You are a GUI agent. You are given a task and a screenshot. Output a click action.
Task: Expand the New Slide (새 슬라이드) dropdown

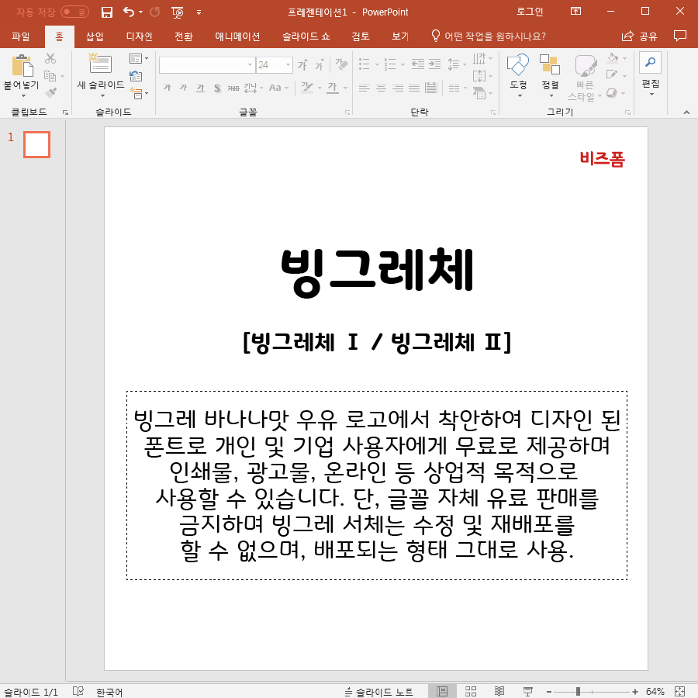click(x=102, y=96)
